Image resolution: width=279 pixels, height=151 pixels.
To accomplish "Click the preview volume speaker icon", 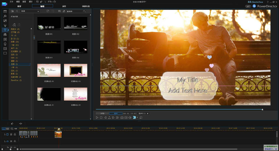I will click(x=130, y=118).
